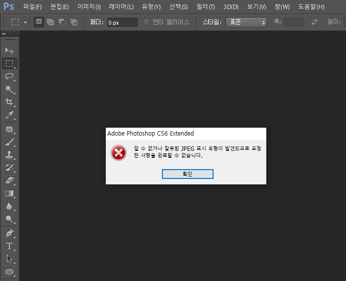Swap width and height arrows icon
346x281 pixels.
point(315,22)
